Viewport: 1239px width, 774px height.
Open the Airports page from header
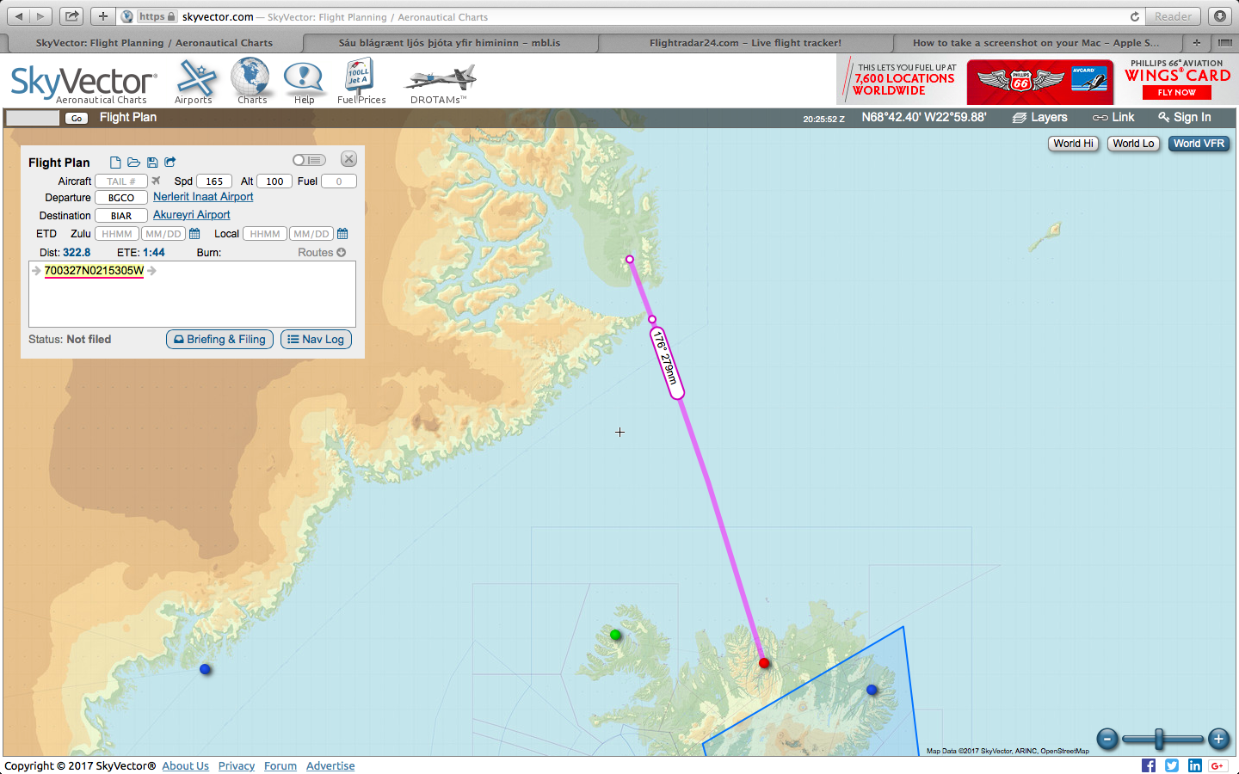tap(194, 82)
